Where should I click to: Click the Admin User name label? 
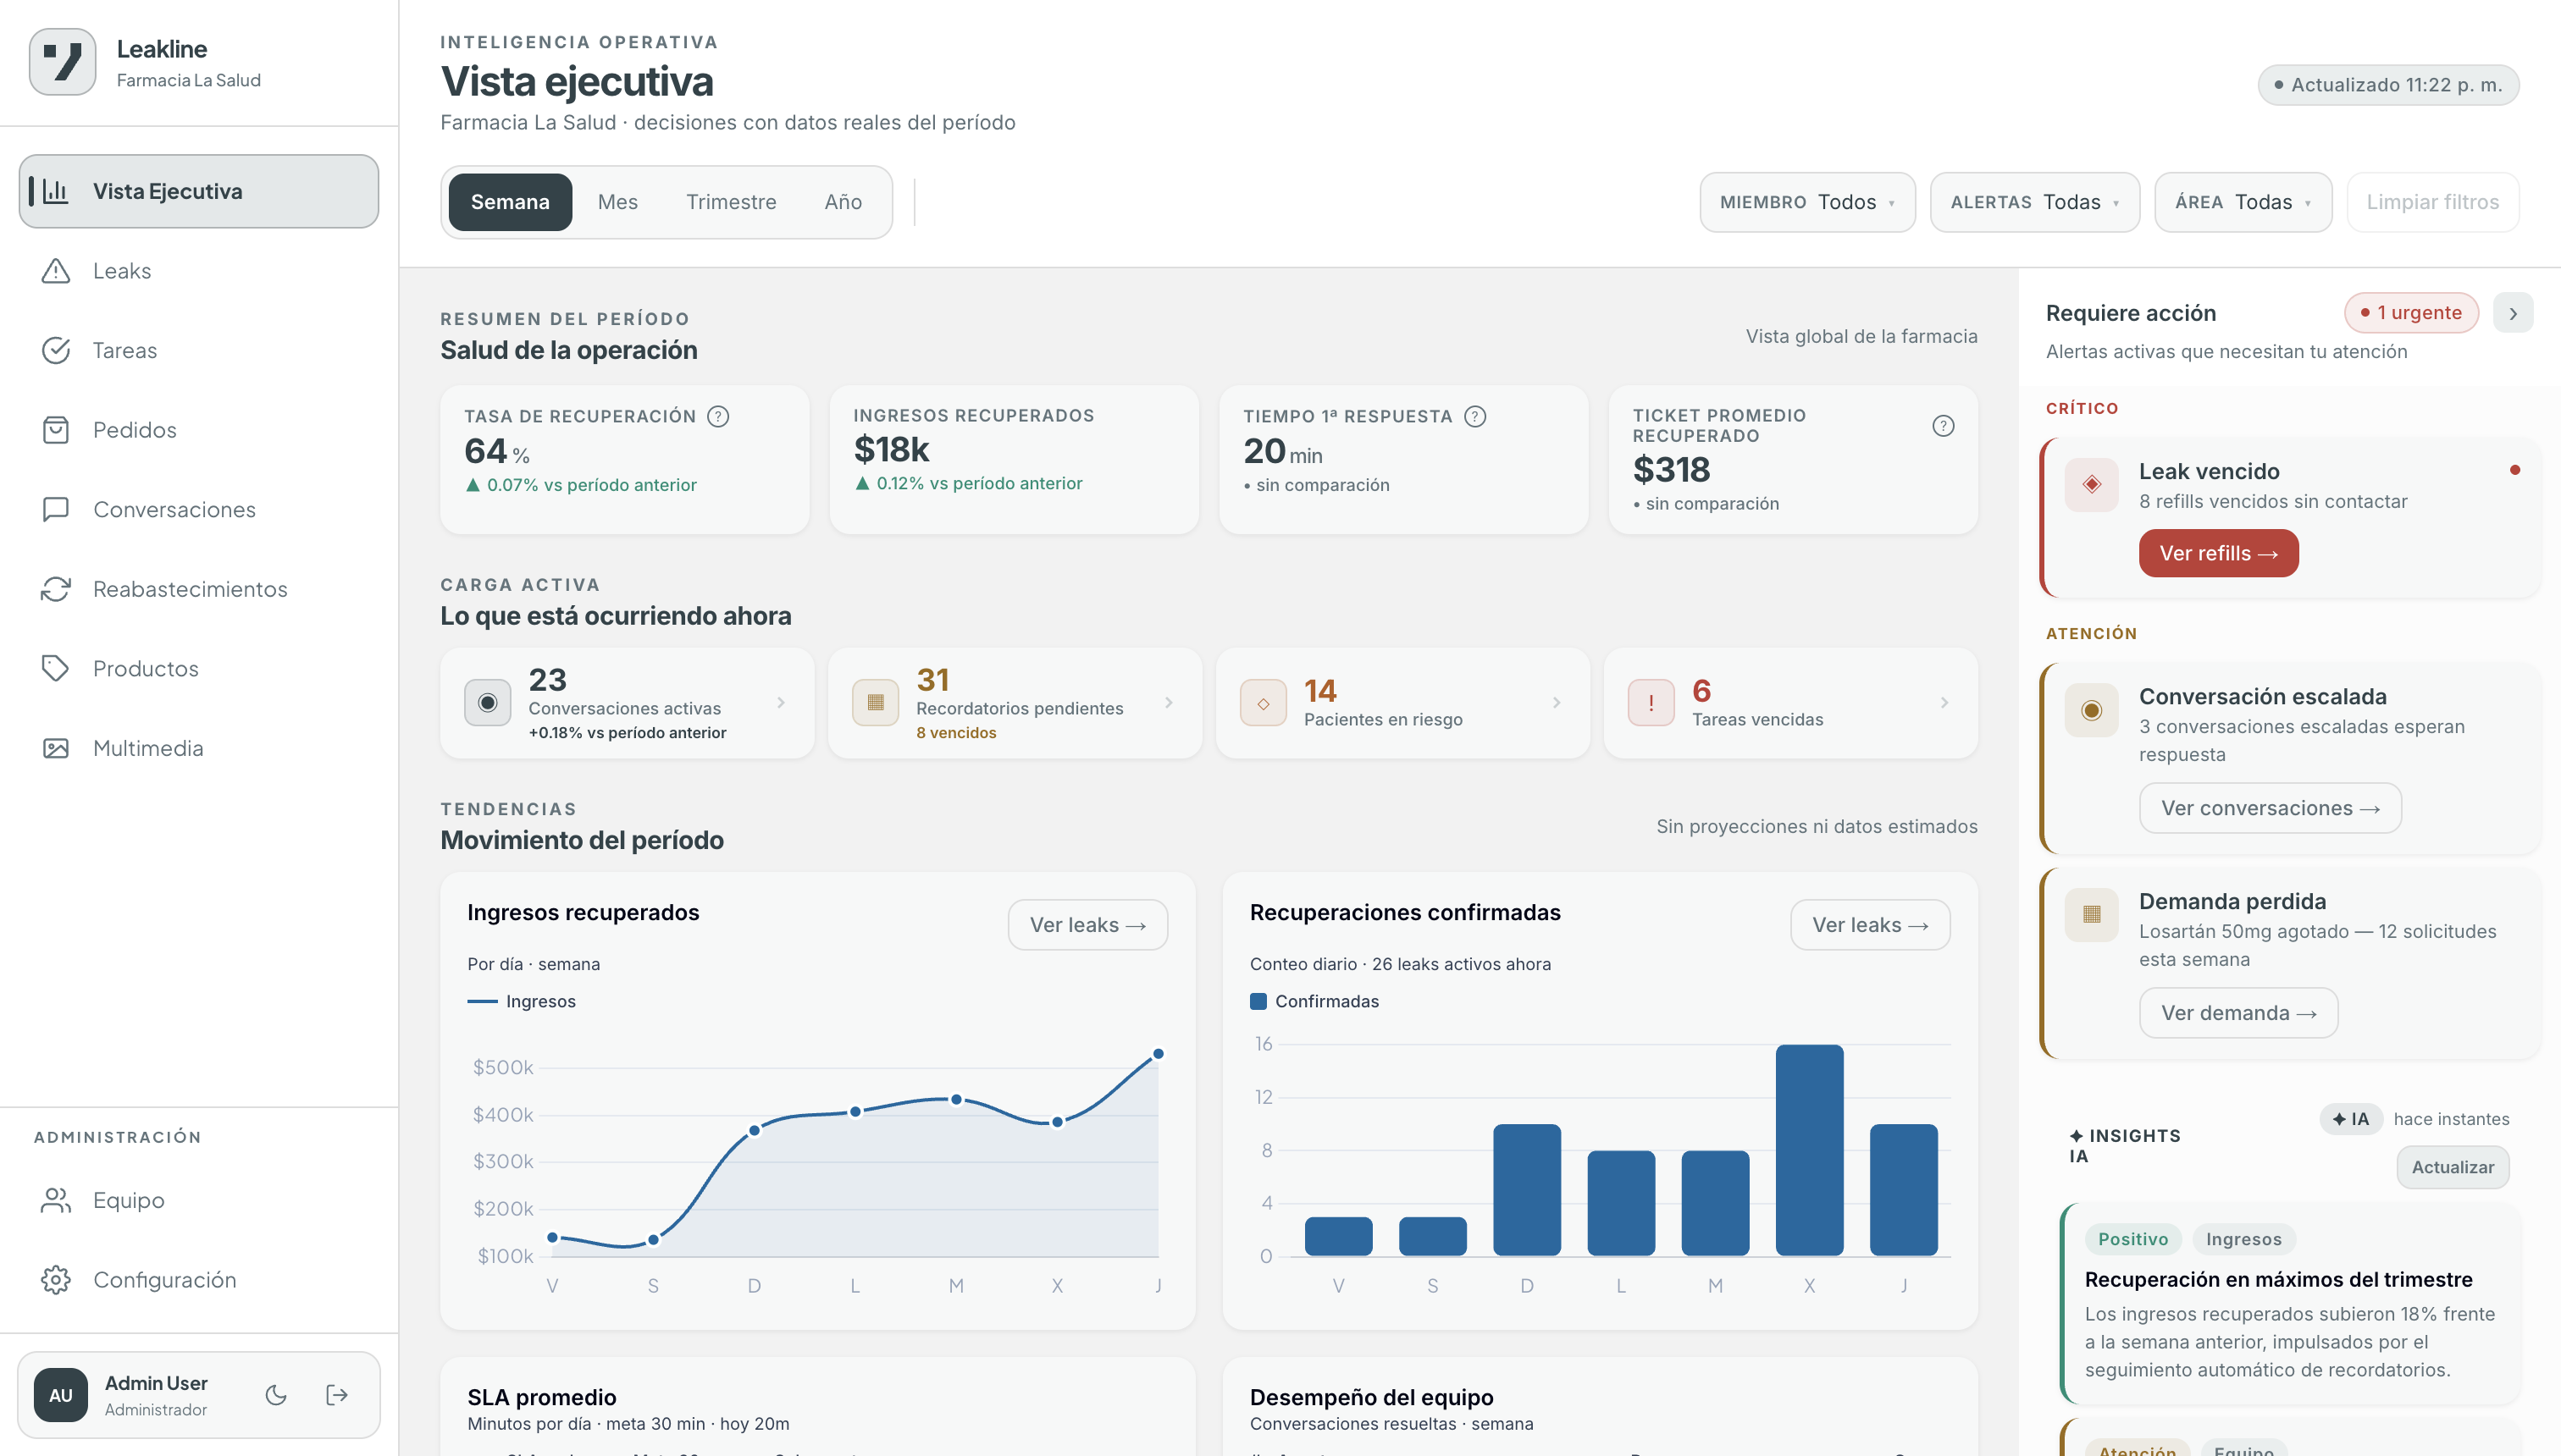[x=156, y=1383]
